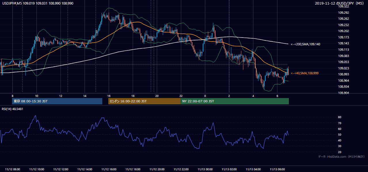The height and width of the screenshot is (172, 368).
Task: Click the 80 level on RSI scale
Action: pyautogui.click(x=339, y=117)
